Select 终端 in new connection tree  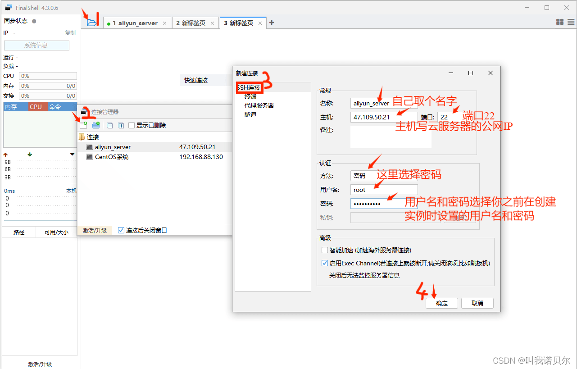pos(250,96)
